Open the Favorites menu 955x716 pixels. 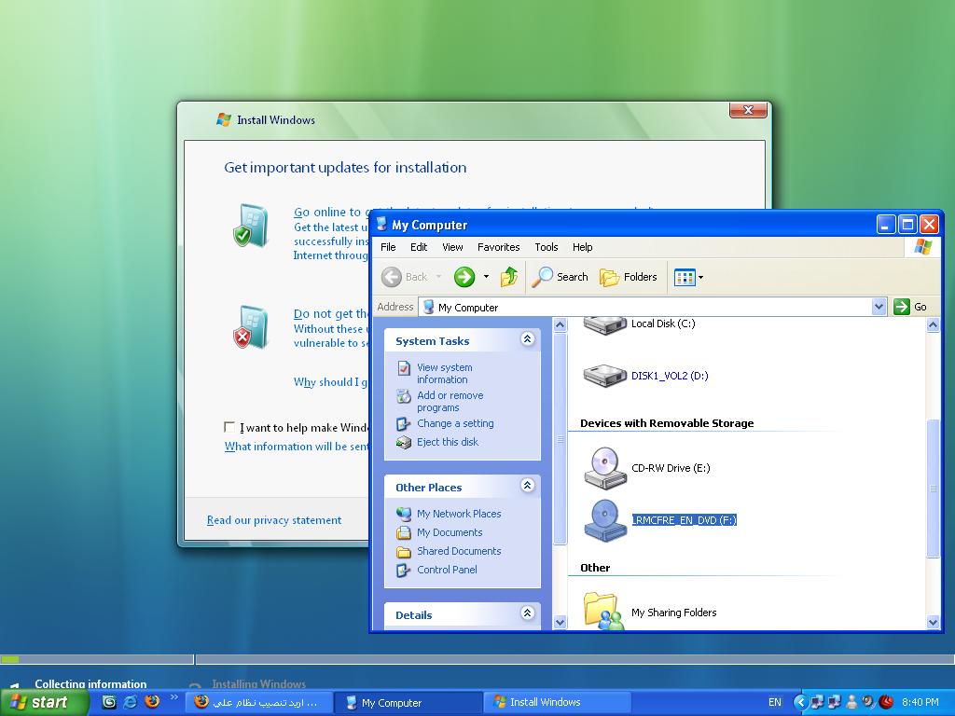(498, 247)
